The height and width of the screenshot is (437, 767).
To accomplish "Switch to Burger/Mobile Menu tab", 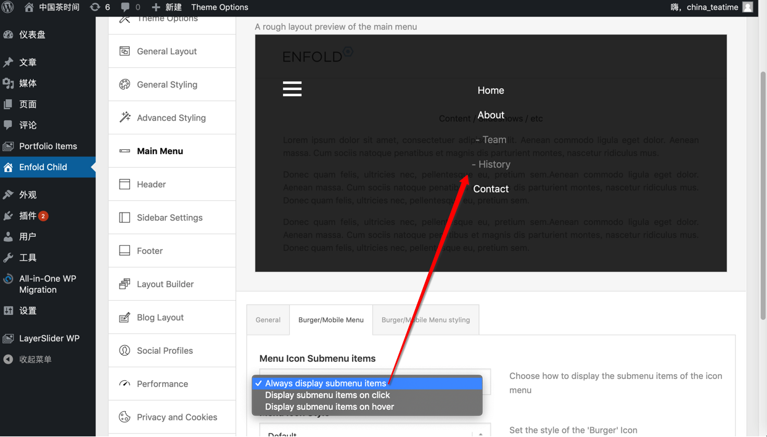I will coord(331,320).
